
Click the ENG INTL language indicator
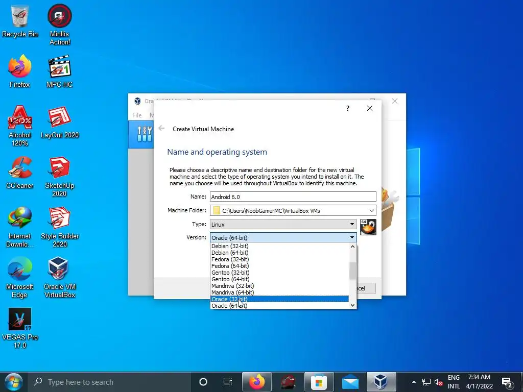[x=454, y=382]
